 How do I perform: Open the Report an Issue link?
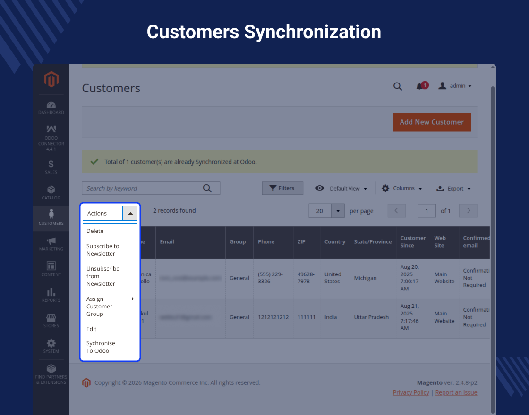click(456, 392)
